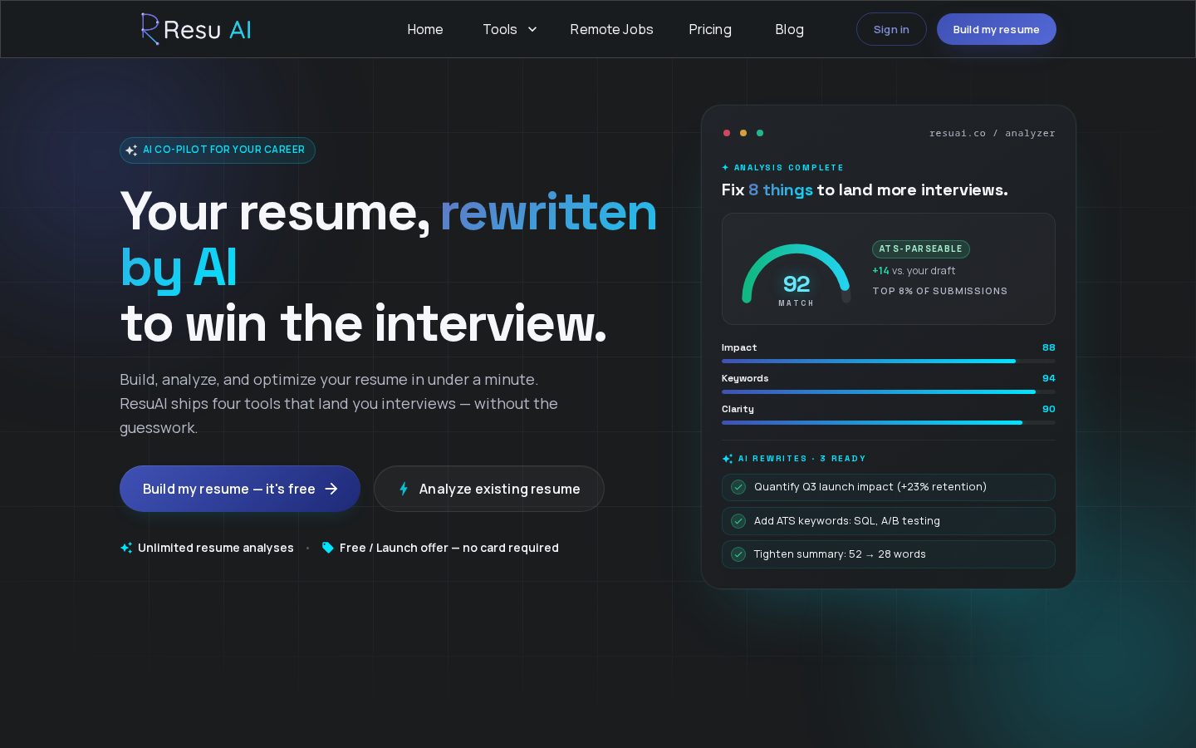
Task: Click the ANALYSIS COMPLETE star icon
Action: pos(725,168)
